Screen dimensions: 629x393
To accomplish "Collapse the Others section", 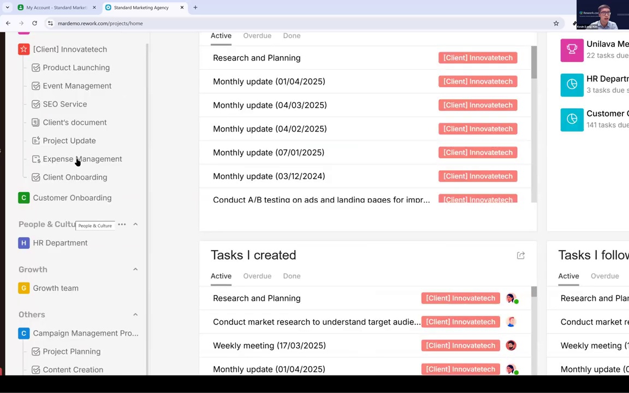I will point(135,314).
